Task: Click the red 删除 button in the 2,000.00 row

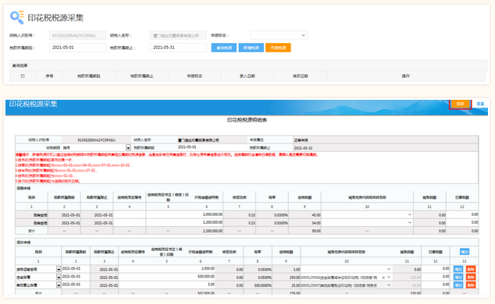Action: (x=471, y=269)
